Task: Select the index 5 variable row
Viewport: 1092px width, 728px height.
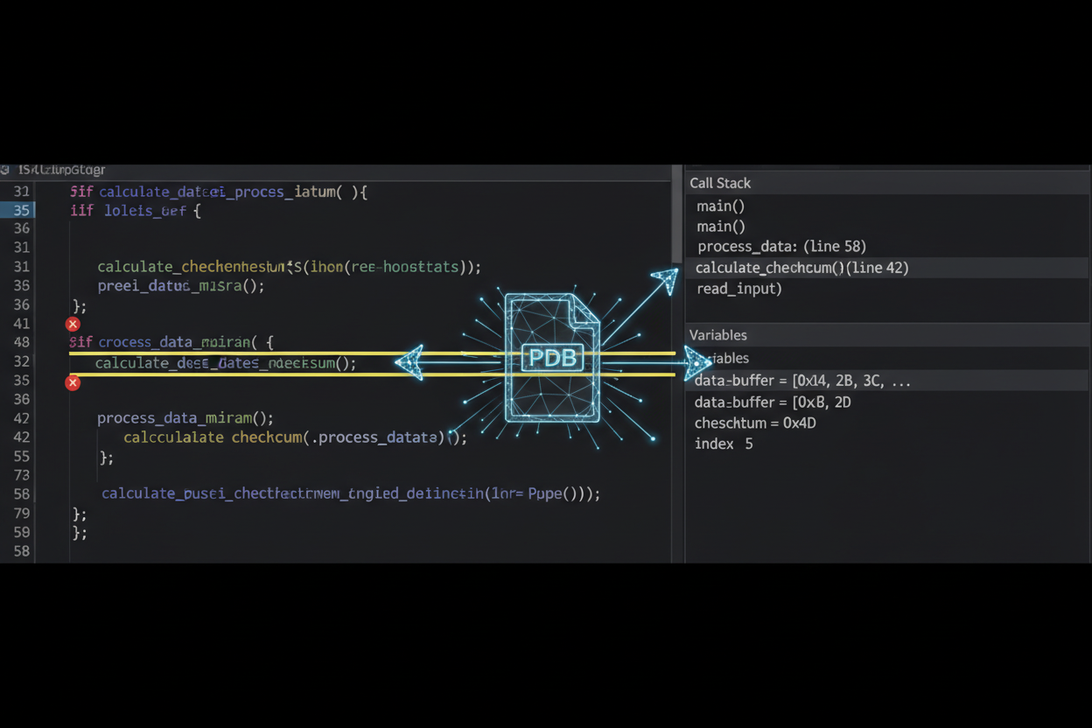Action: pos(724,444)
